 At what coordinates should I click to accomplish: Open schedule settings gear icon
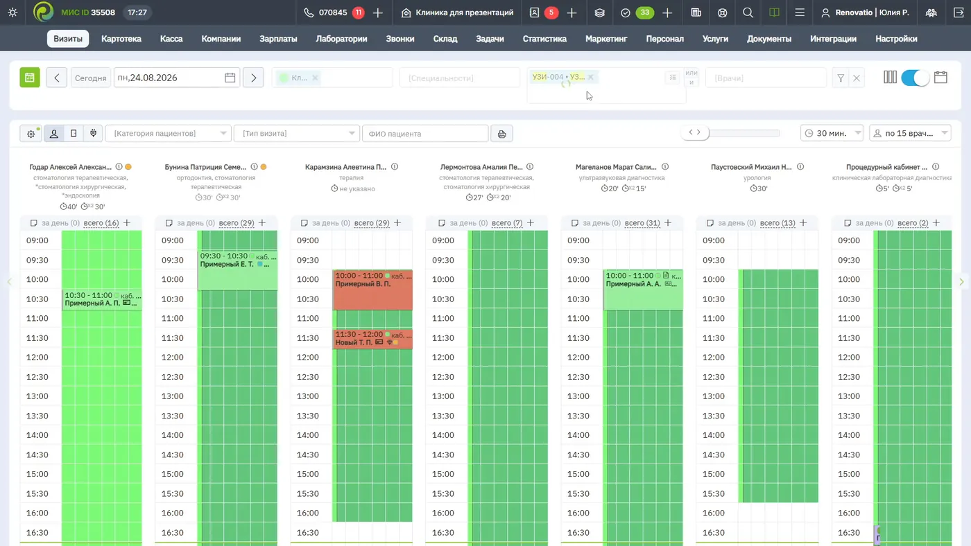pos(31,134)
